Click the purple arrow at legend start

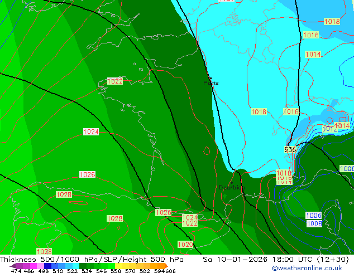(x=13, y=266)
